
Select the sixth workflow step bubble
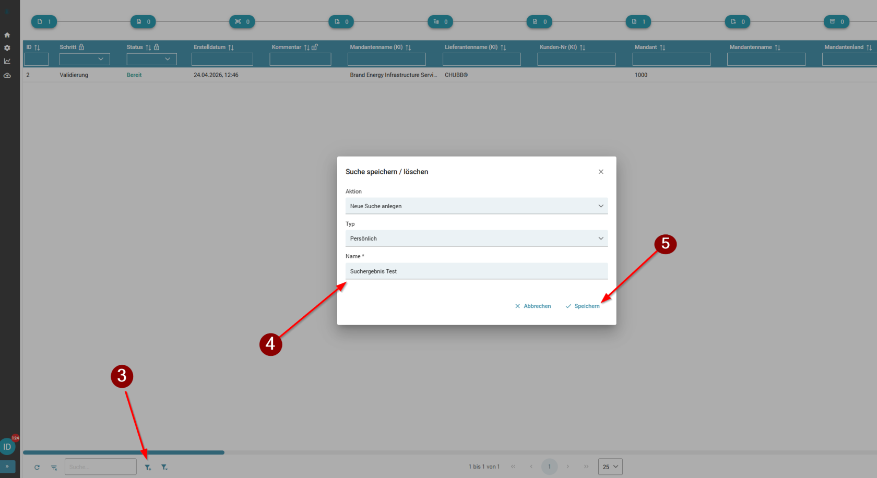[x=539, y=21]
